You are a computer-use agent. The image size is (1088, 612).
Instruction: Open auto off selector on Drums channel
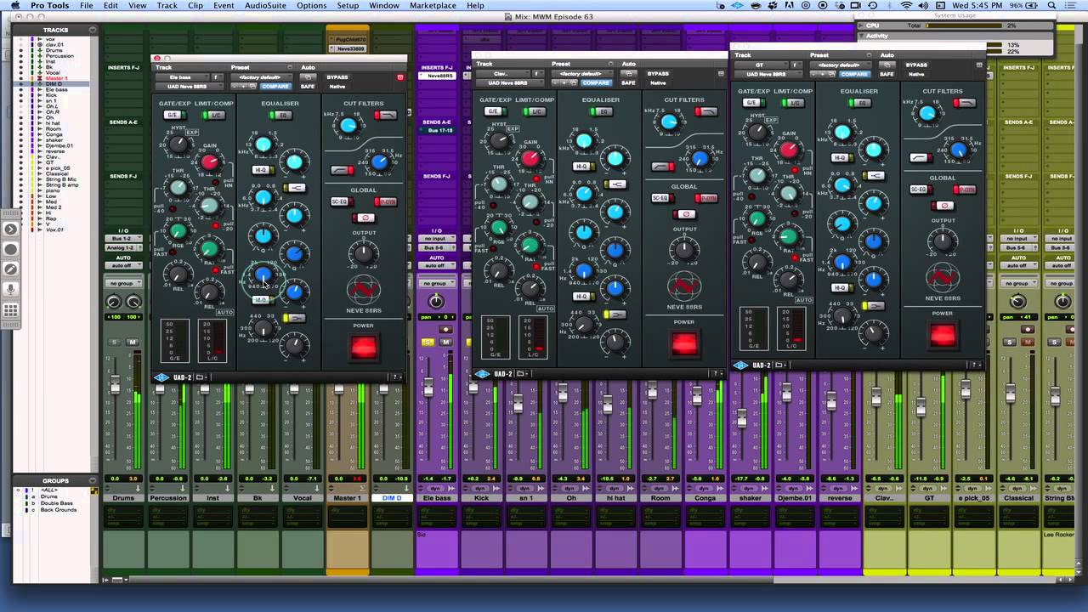[123, 266]
